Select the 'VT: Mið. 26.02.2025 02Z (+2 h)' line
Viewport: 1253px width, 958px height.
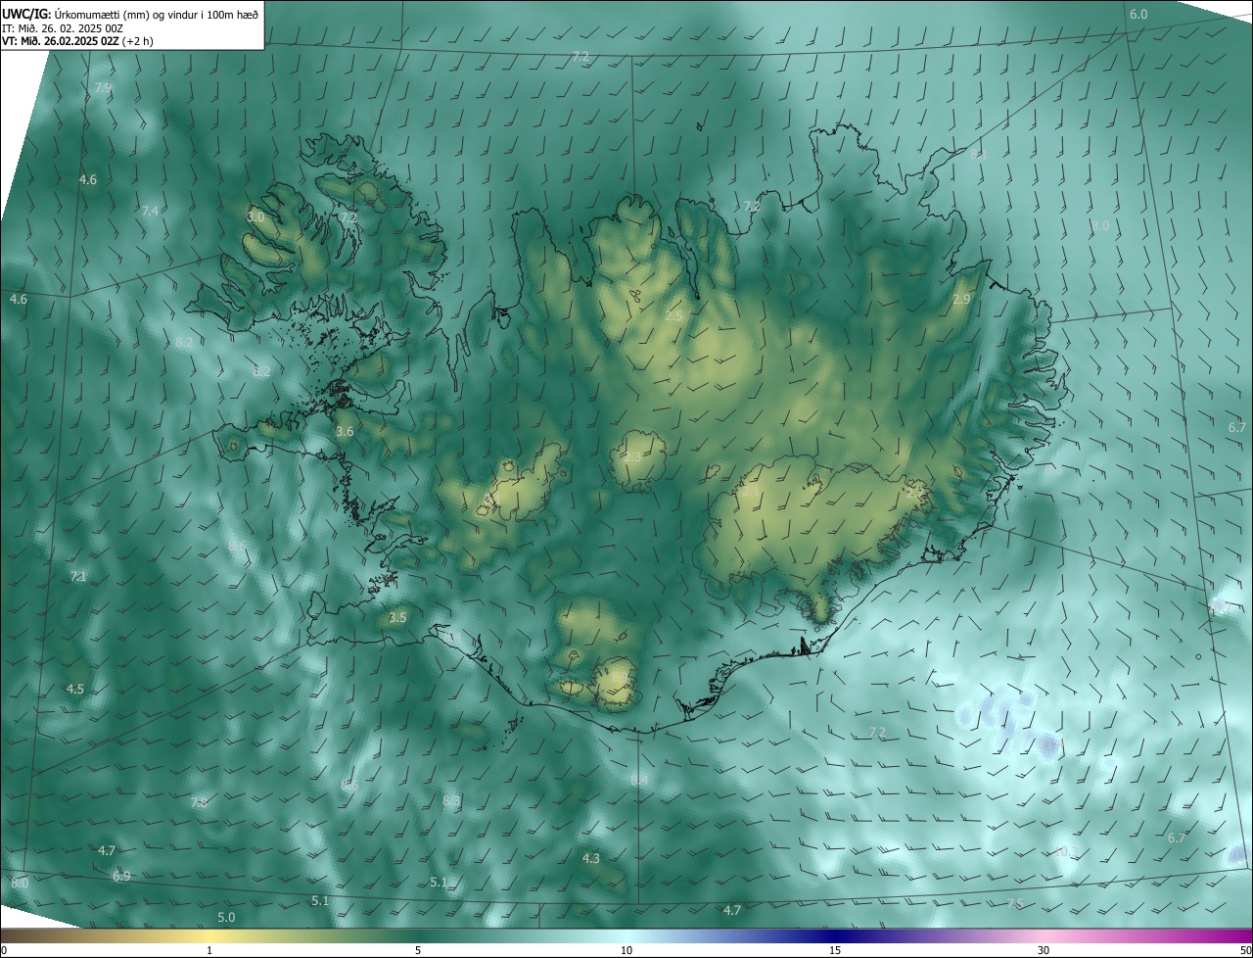pyautogui.click(x=77, y=41)
